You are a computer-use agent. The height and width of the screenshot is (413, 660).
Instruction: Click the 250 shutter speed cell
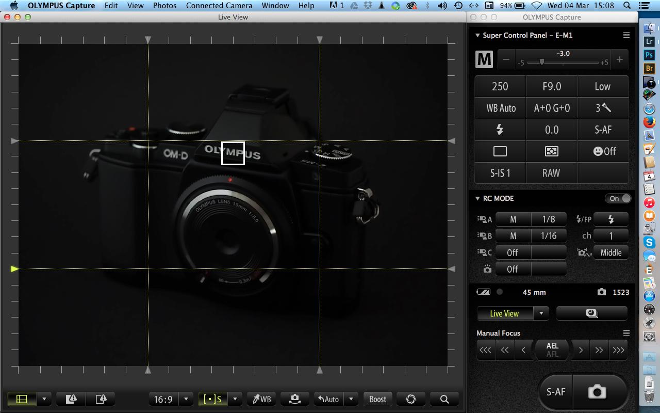click(x=500, y=87)
